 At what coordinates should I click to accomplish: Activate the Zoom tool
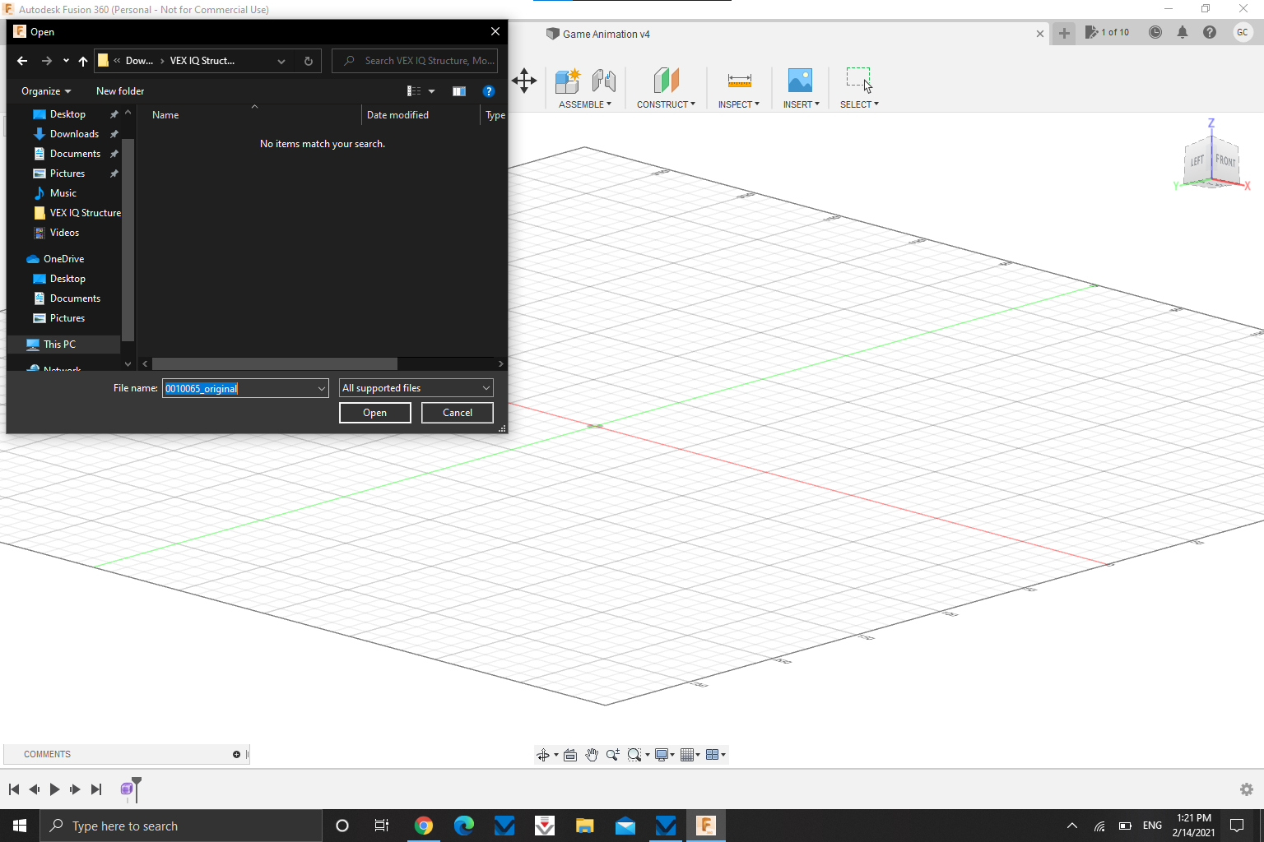(613, 754)
